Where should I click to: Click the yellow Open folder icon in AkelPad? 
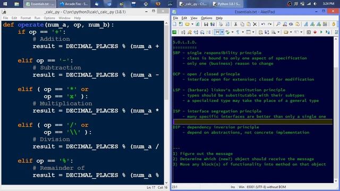(x=188, y=24)
